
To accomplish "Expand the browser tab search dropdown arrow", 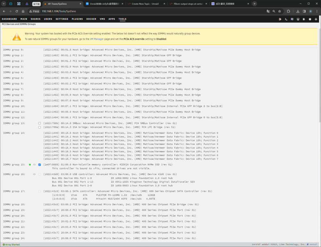I will click(x=4, y=4).
